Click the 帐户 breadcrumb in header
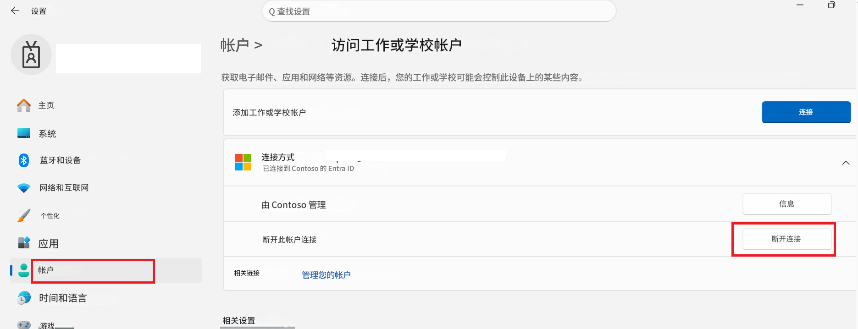This screenshot has width=858, height=329. pyautogui.click(x=234, y=45)
